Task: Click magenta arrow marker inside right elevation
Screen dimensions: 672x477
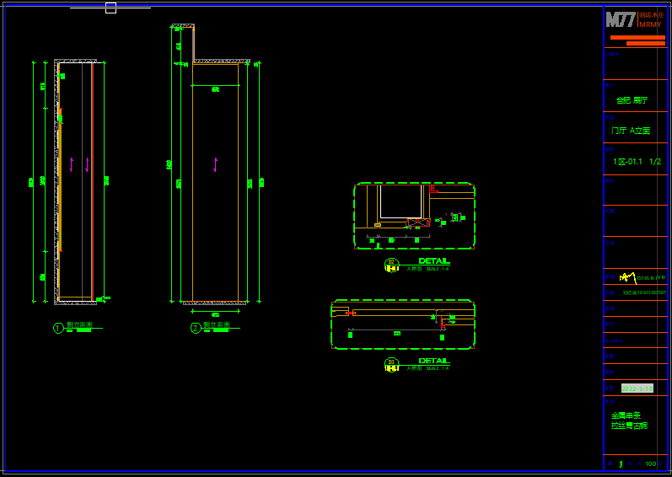Action: tap(215, 164)
